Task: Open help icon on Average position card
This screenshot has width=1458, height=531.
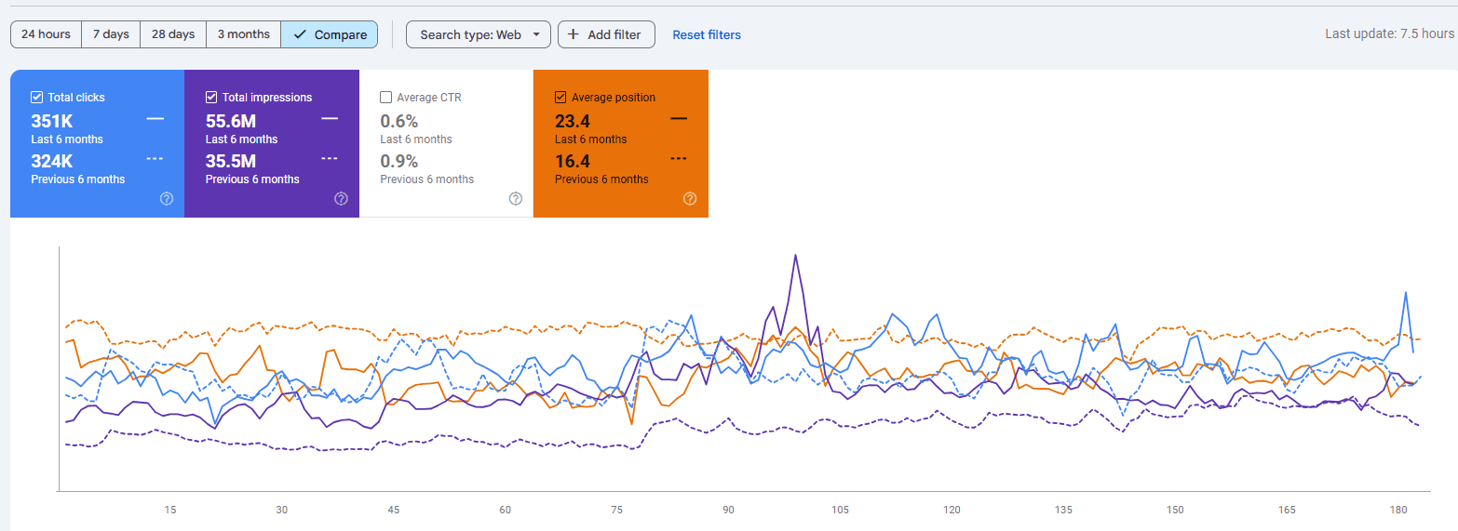Action: pos(690,198)
